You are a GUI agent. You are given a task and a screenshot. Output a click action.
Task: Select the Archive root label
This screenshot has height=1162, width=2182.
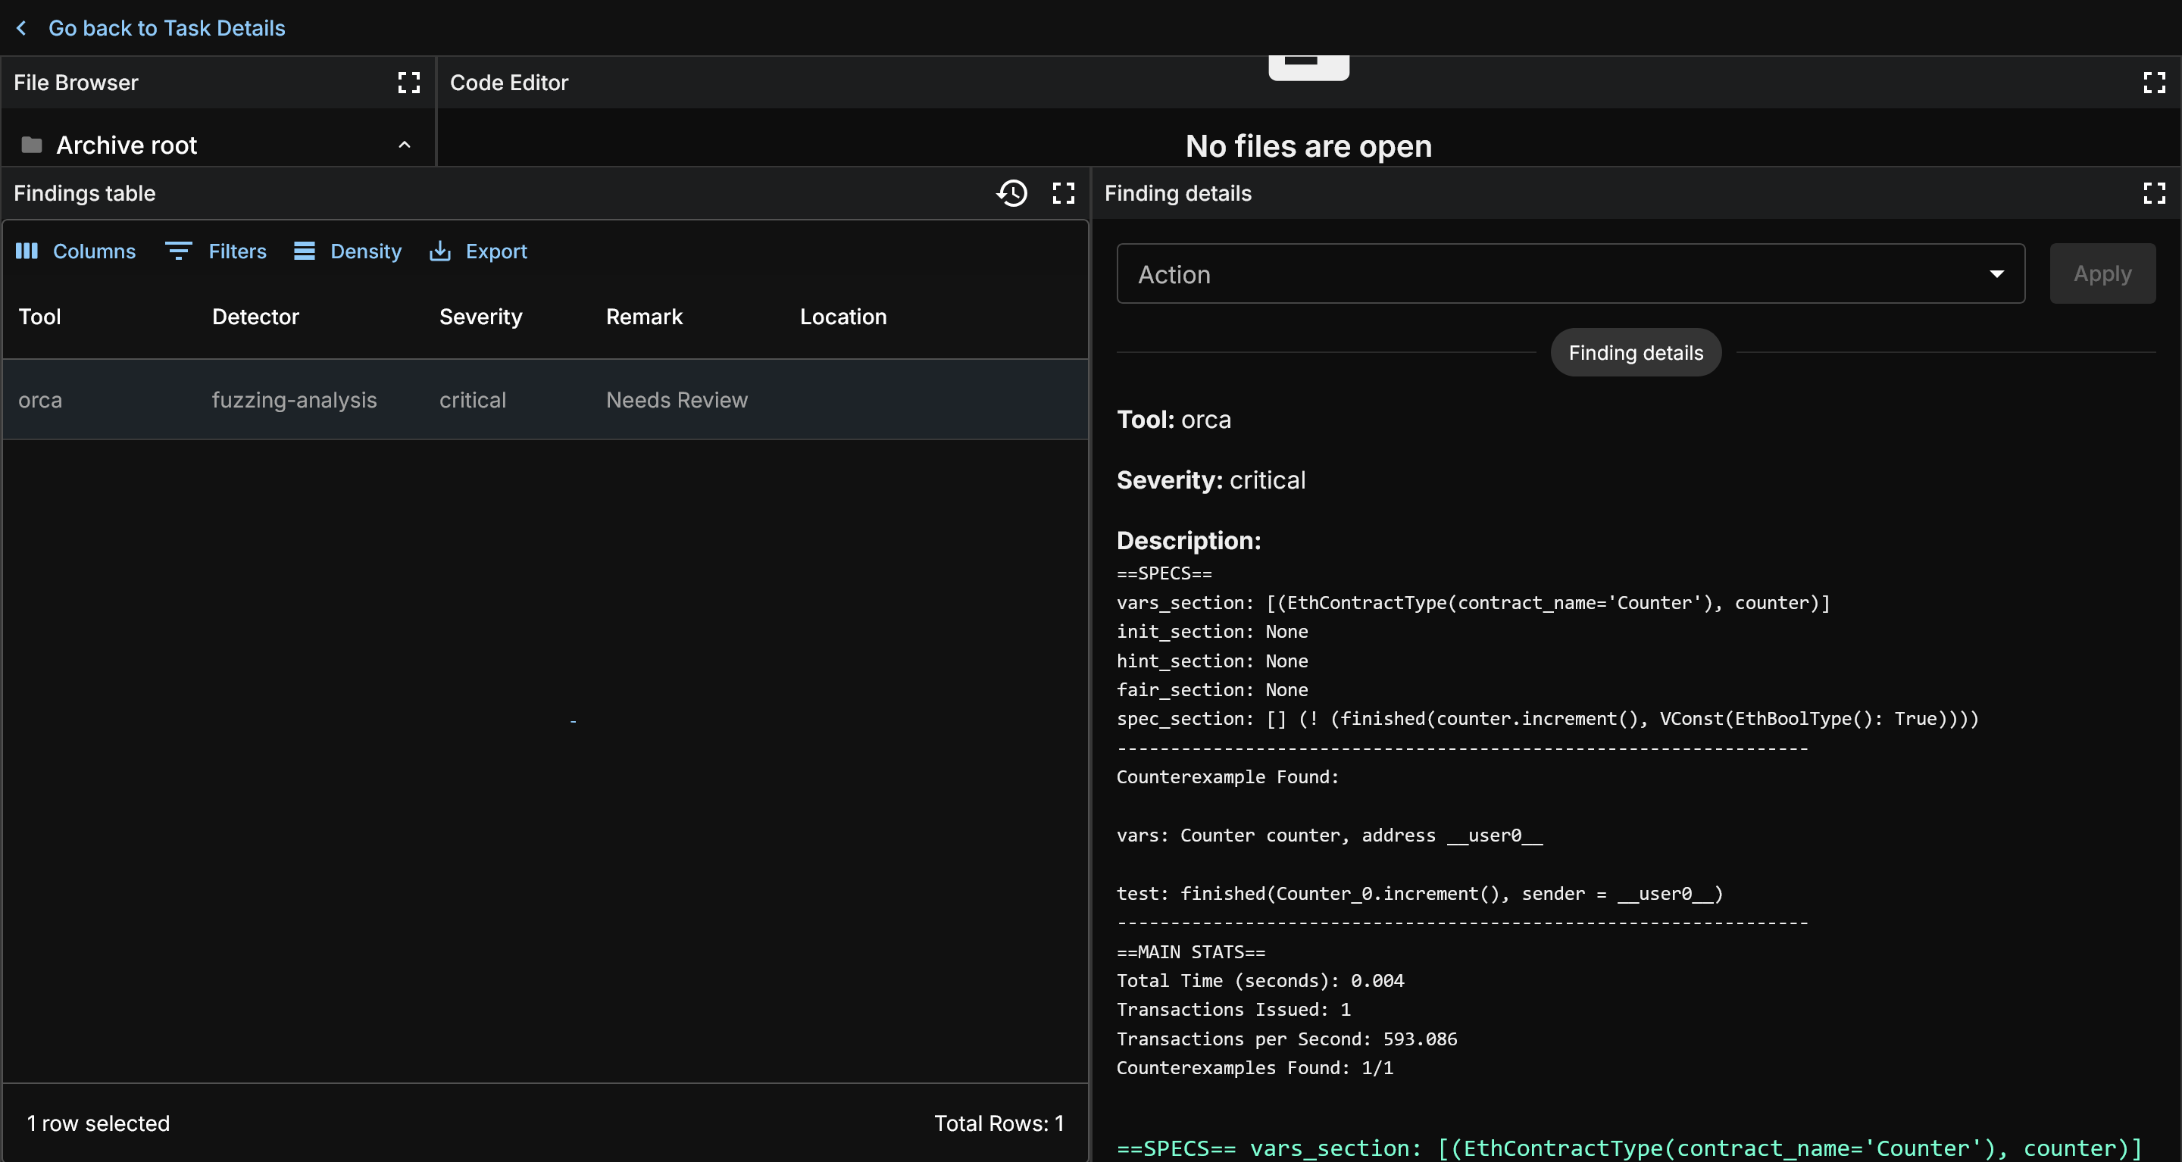tap(127, 145)
